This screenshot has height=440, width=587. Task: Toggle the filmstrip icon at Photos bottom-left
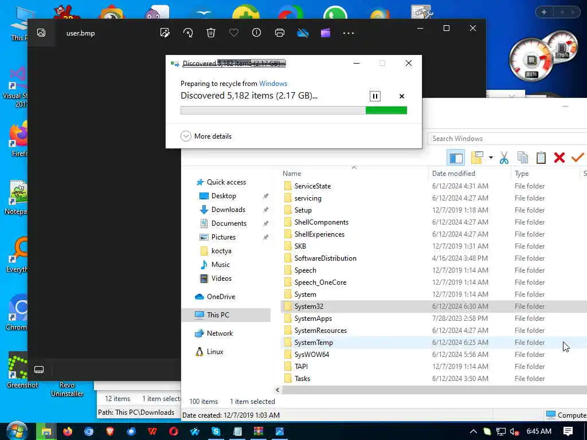(x=39, y=370)
